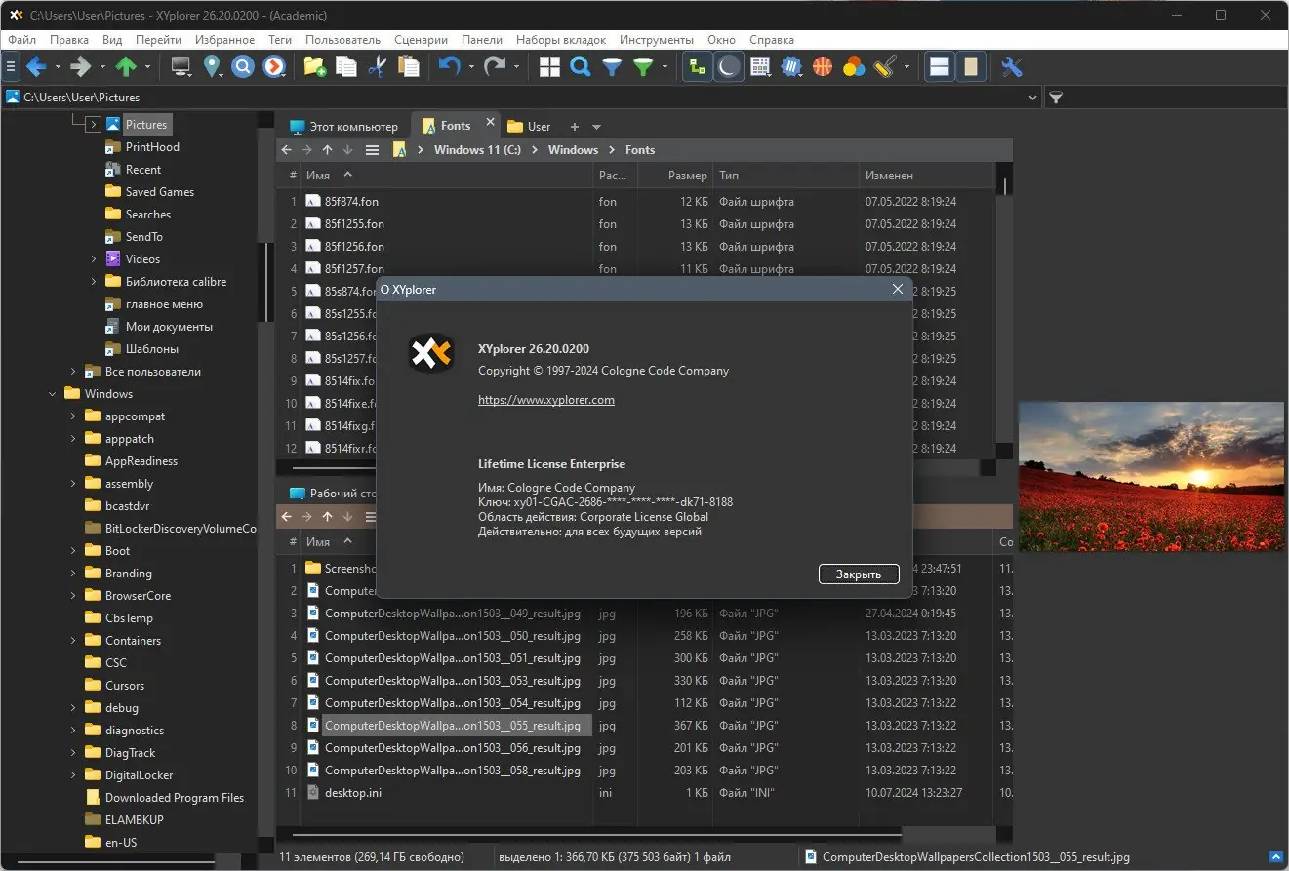Click the basketball icon in the toolbar

click(x=823, y=66)
